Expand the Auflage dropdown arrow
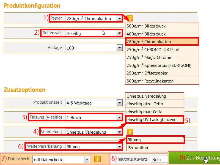The width and height of the screenshot is (220, 165). [x=120, y=48]
